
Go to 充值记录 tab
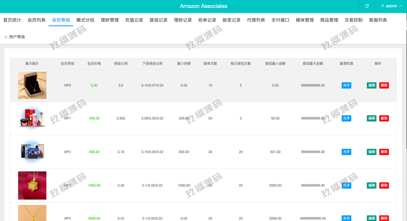pyautogui.click(x=134, y=20)
